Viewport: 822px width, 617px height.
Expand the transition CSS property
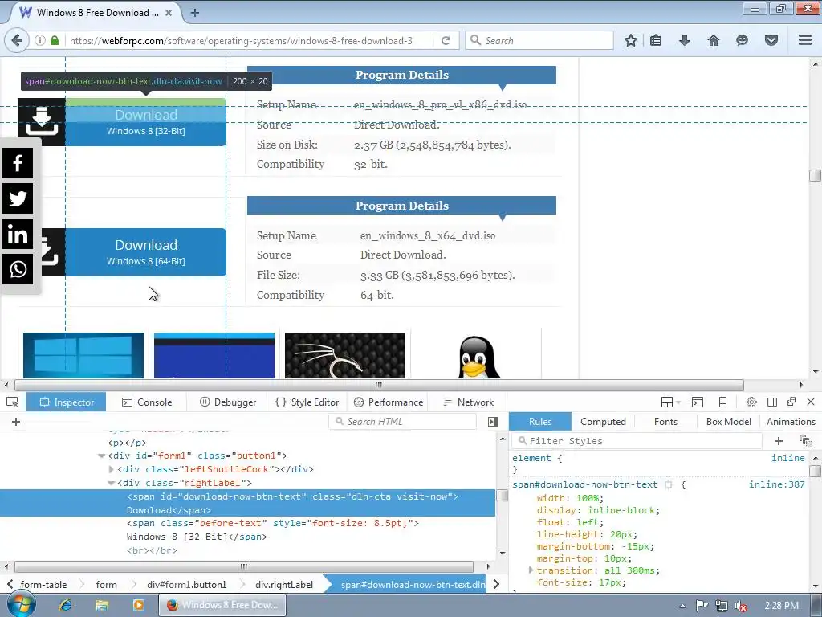click(530, 570)
